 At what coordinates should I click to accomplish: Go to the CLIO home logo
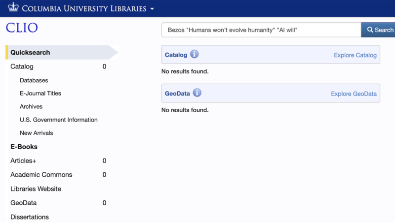click(x=22, y=28)
